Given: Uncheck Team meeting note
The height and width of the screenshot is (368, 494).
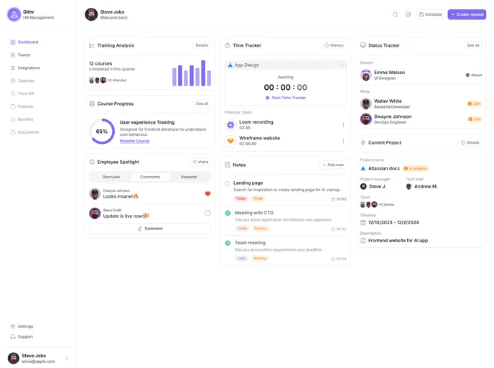Looking at the screenshot, I should [x=228, y=243].
